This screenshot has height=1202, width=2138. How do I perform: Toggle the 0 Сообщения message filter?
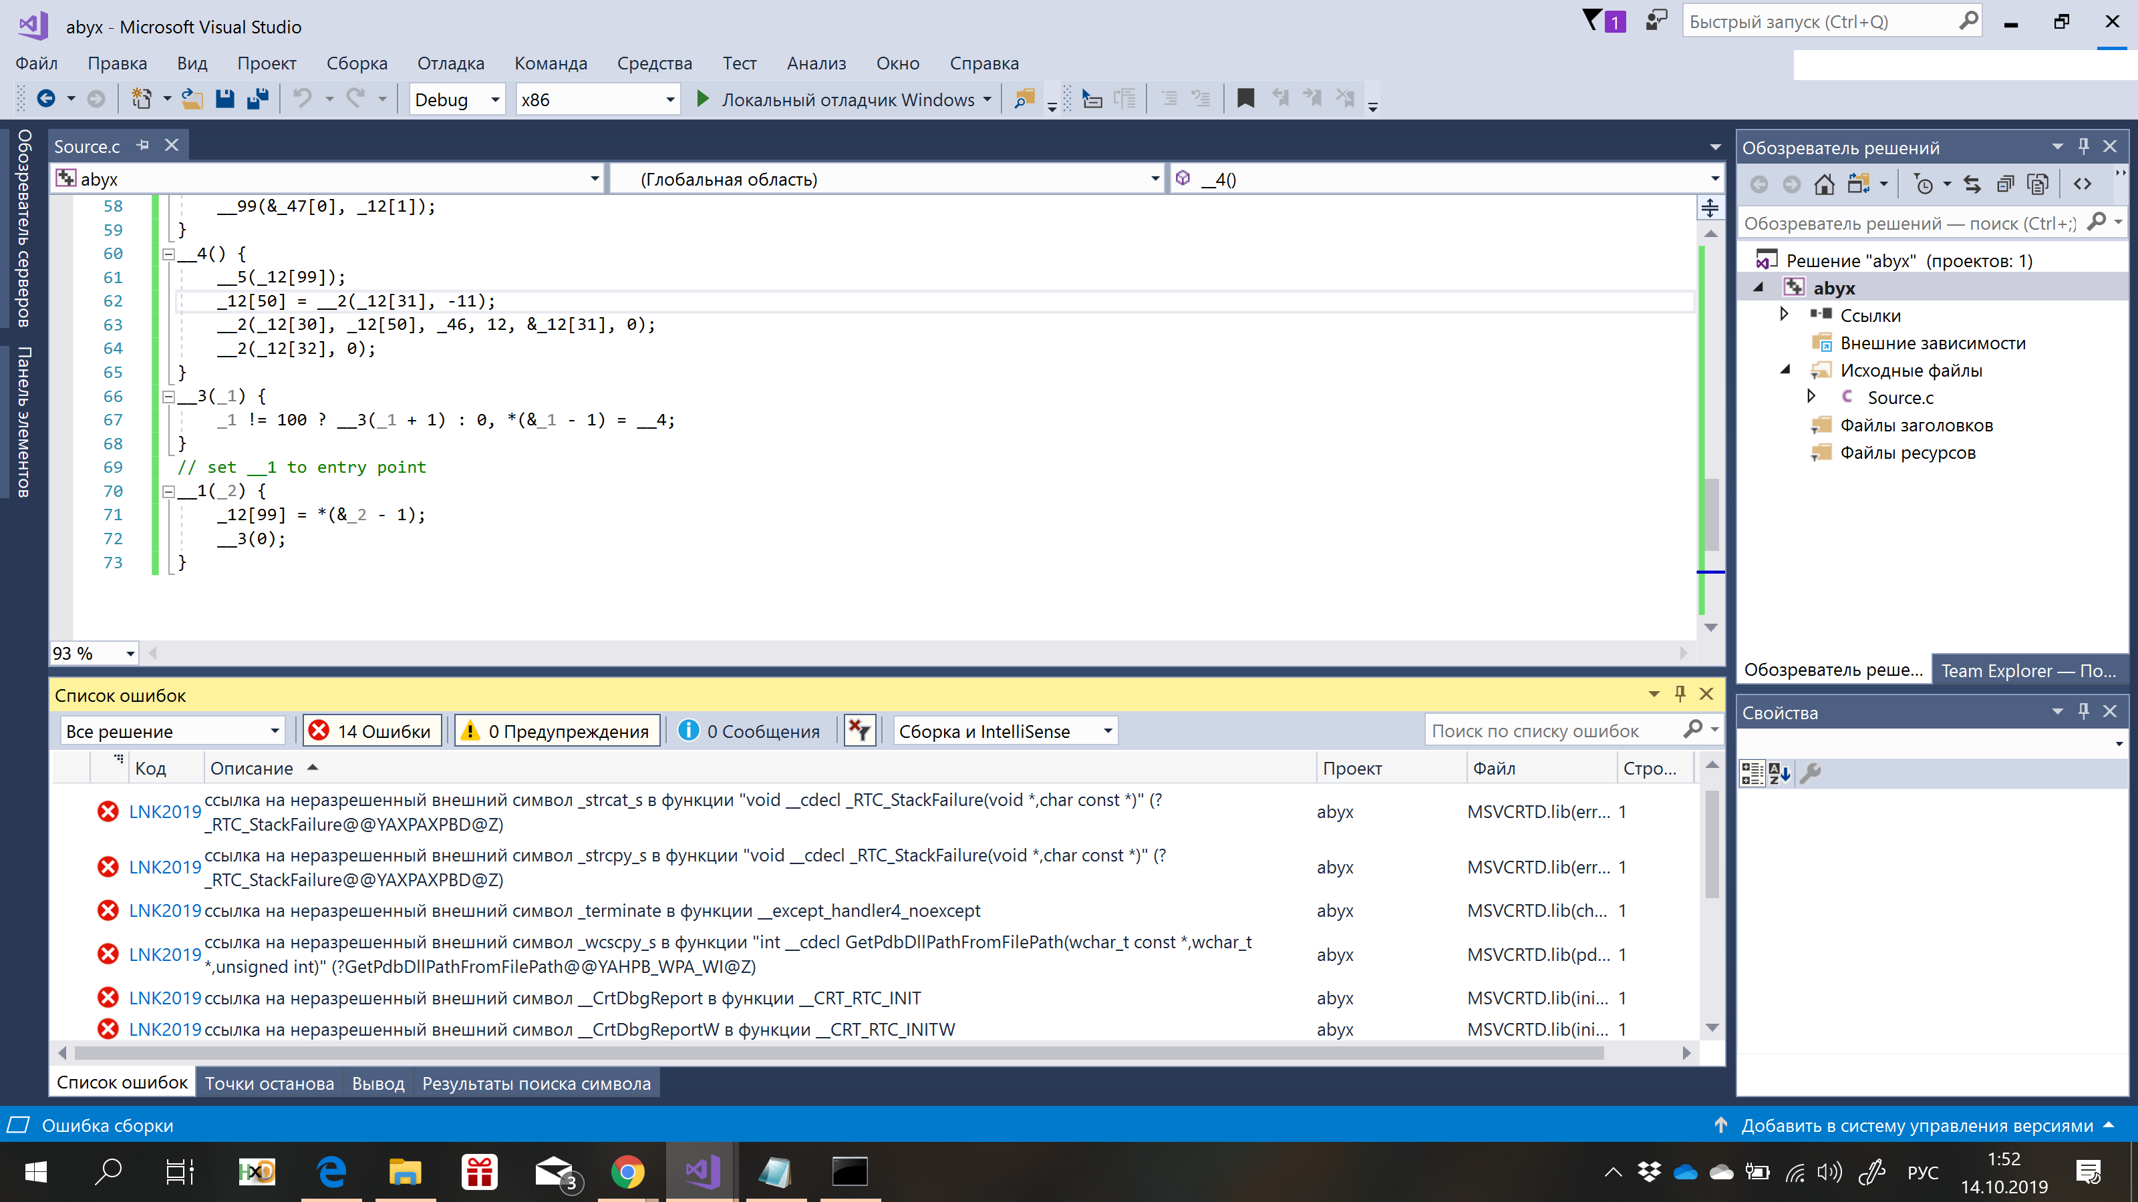tap(751, 731)
